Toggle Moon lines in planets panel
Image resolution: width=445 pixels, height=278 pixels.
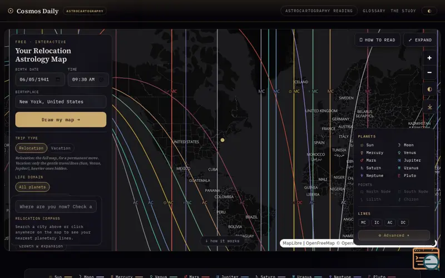(x=406, y=145)
